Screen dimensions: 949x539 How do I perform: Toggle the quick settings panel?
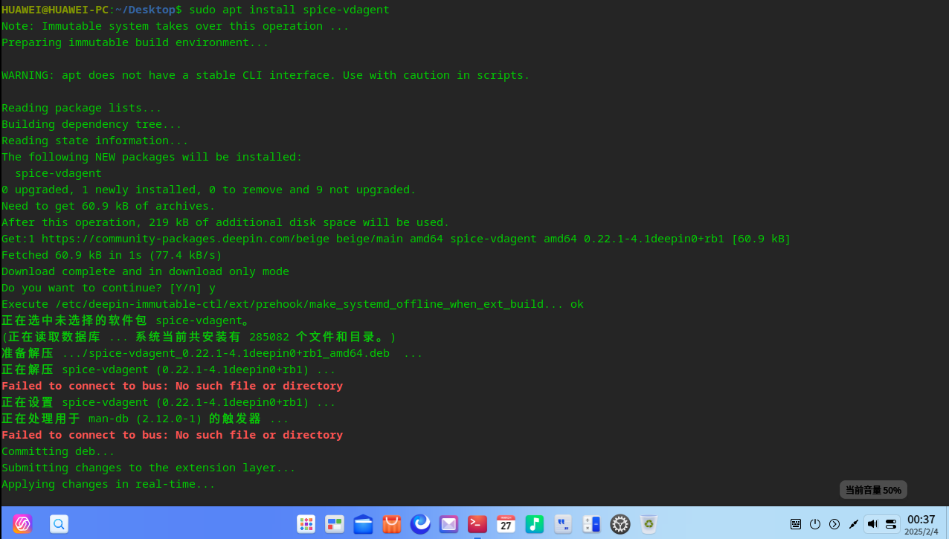[890, 523]
